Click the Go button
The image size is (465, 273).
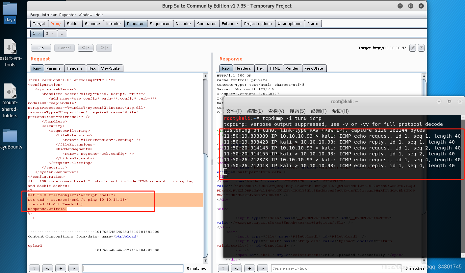tap(41, 48)
